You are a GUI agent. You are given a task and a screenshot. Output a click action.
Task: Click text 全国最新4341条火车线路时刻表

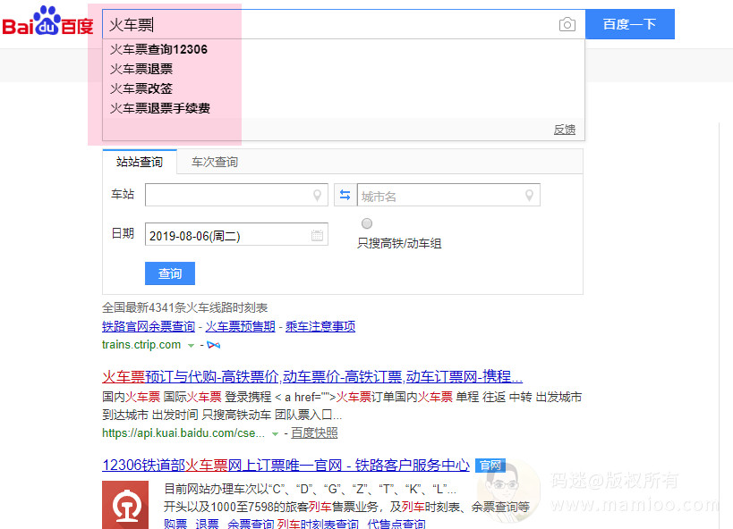[184, 307]
